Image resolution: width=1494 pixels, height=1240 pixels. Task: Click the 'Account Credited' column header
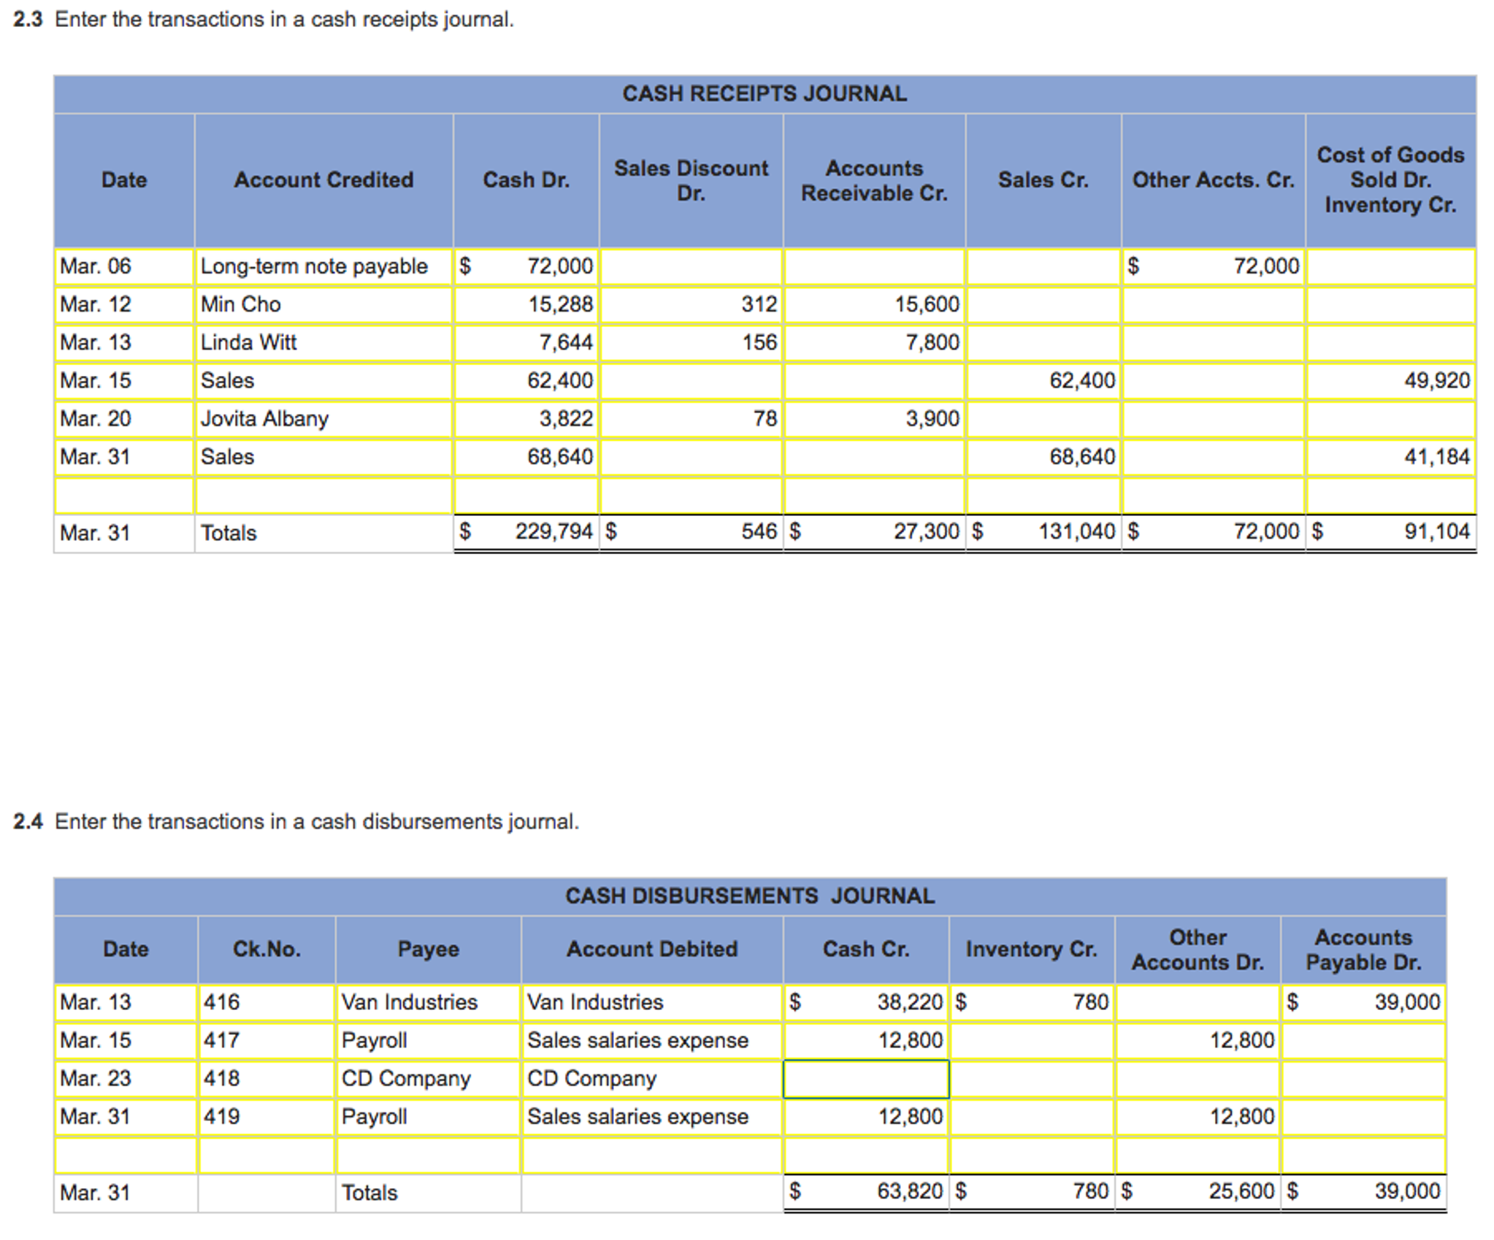(x=323, y=180)
